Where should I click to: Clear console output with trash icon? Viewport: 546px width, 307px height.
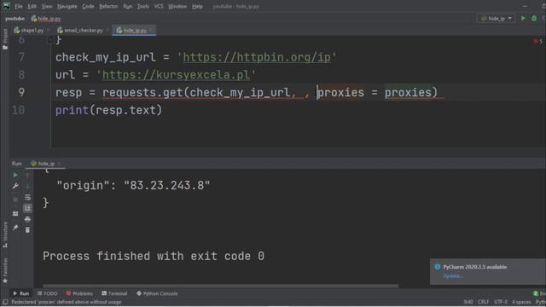(27, 230)
